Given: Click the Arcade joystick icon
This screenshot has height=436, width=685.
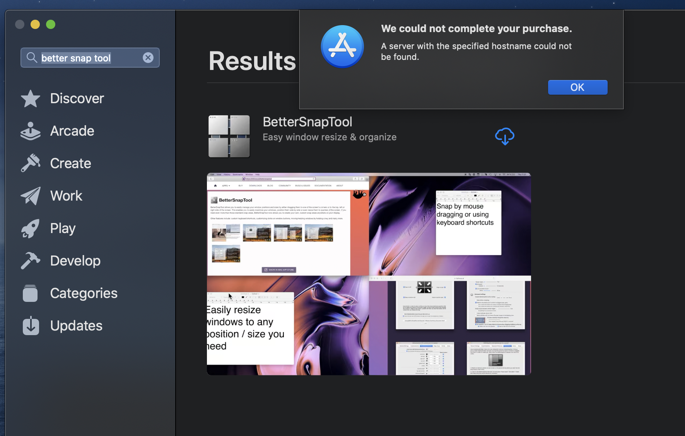Looking at the screenshot, I should pos(31,131).
